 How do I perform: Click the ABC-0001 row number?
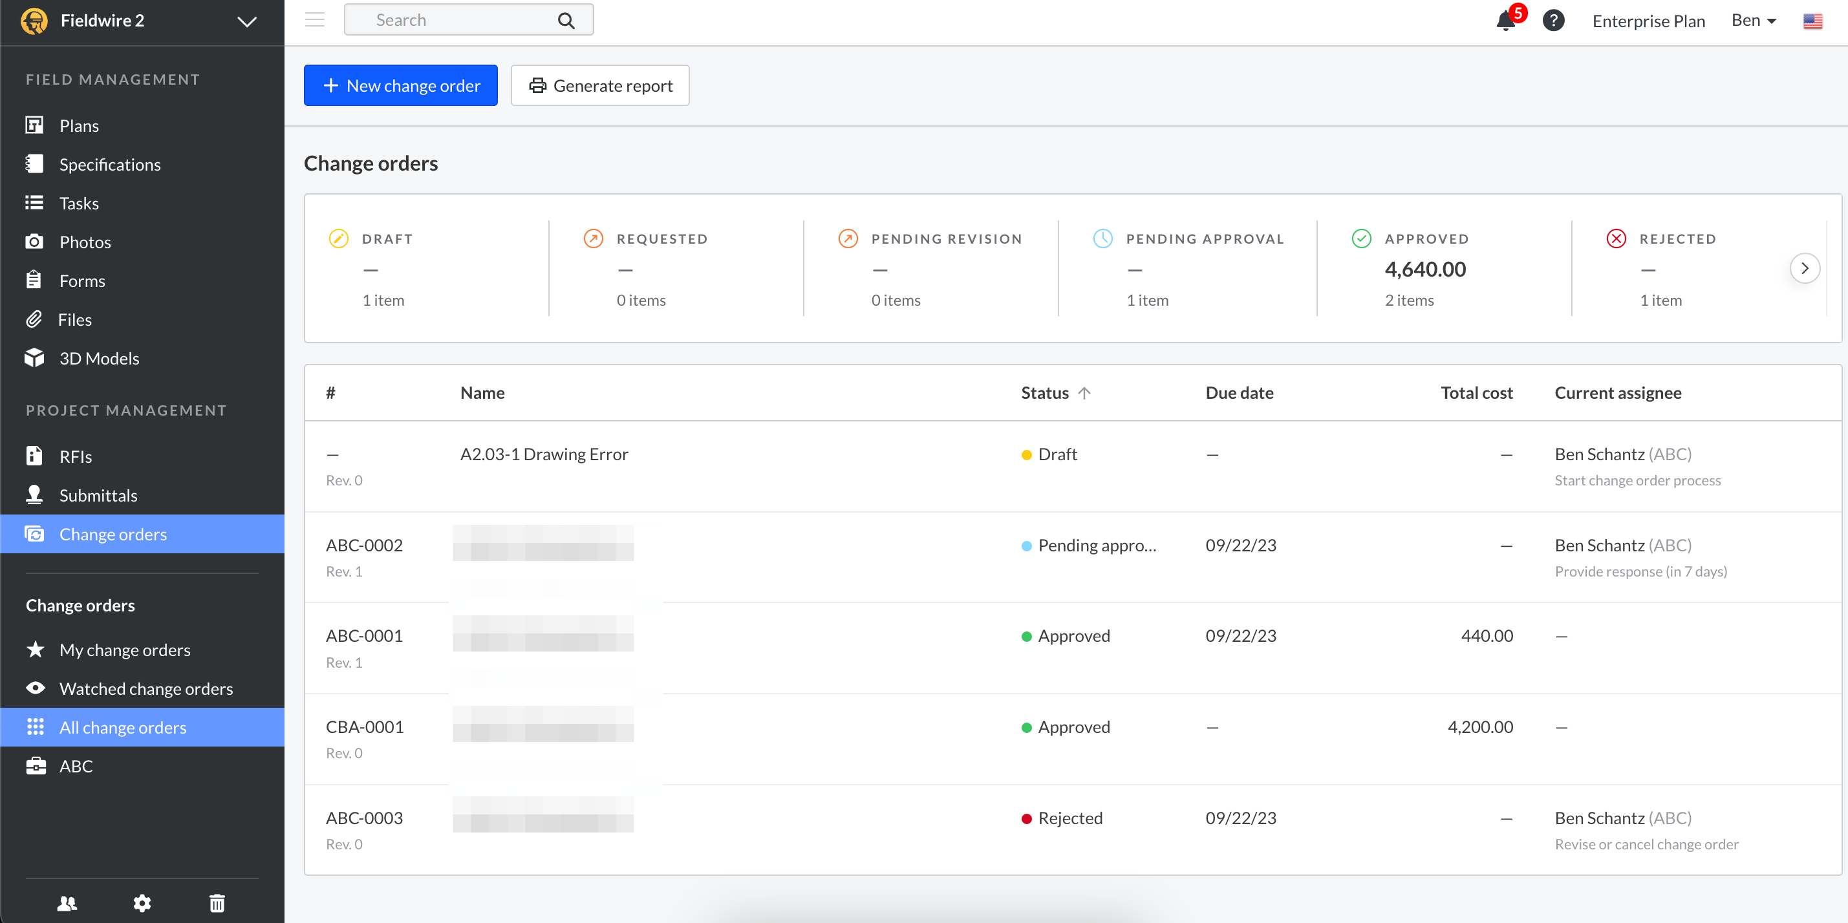(x=364, y=635)
